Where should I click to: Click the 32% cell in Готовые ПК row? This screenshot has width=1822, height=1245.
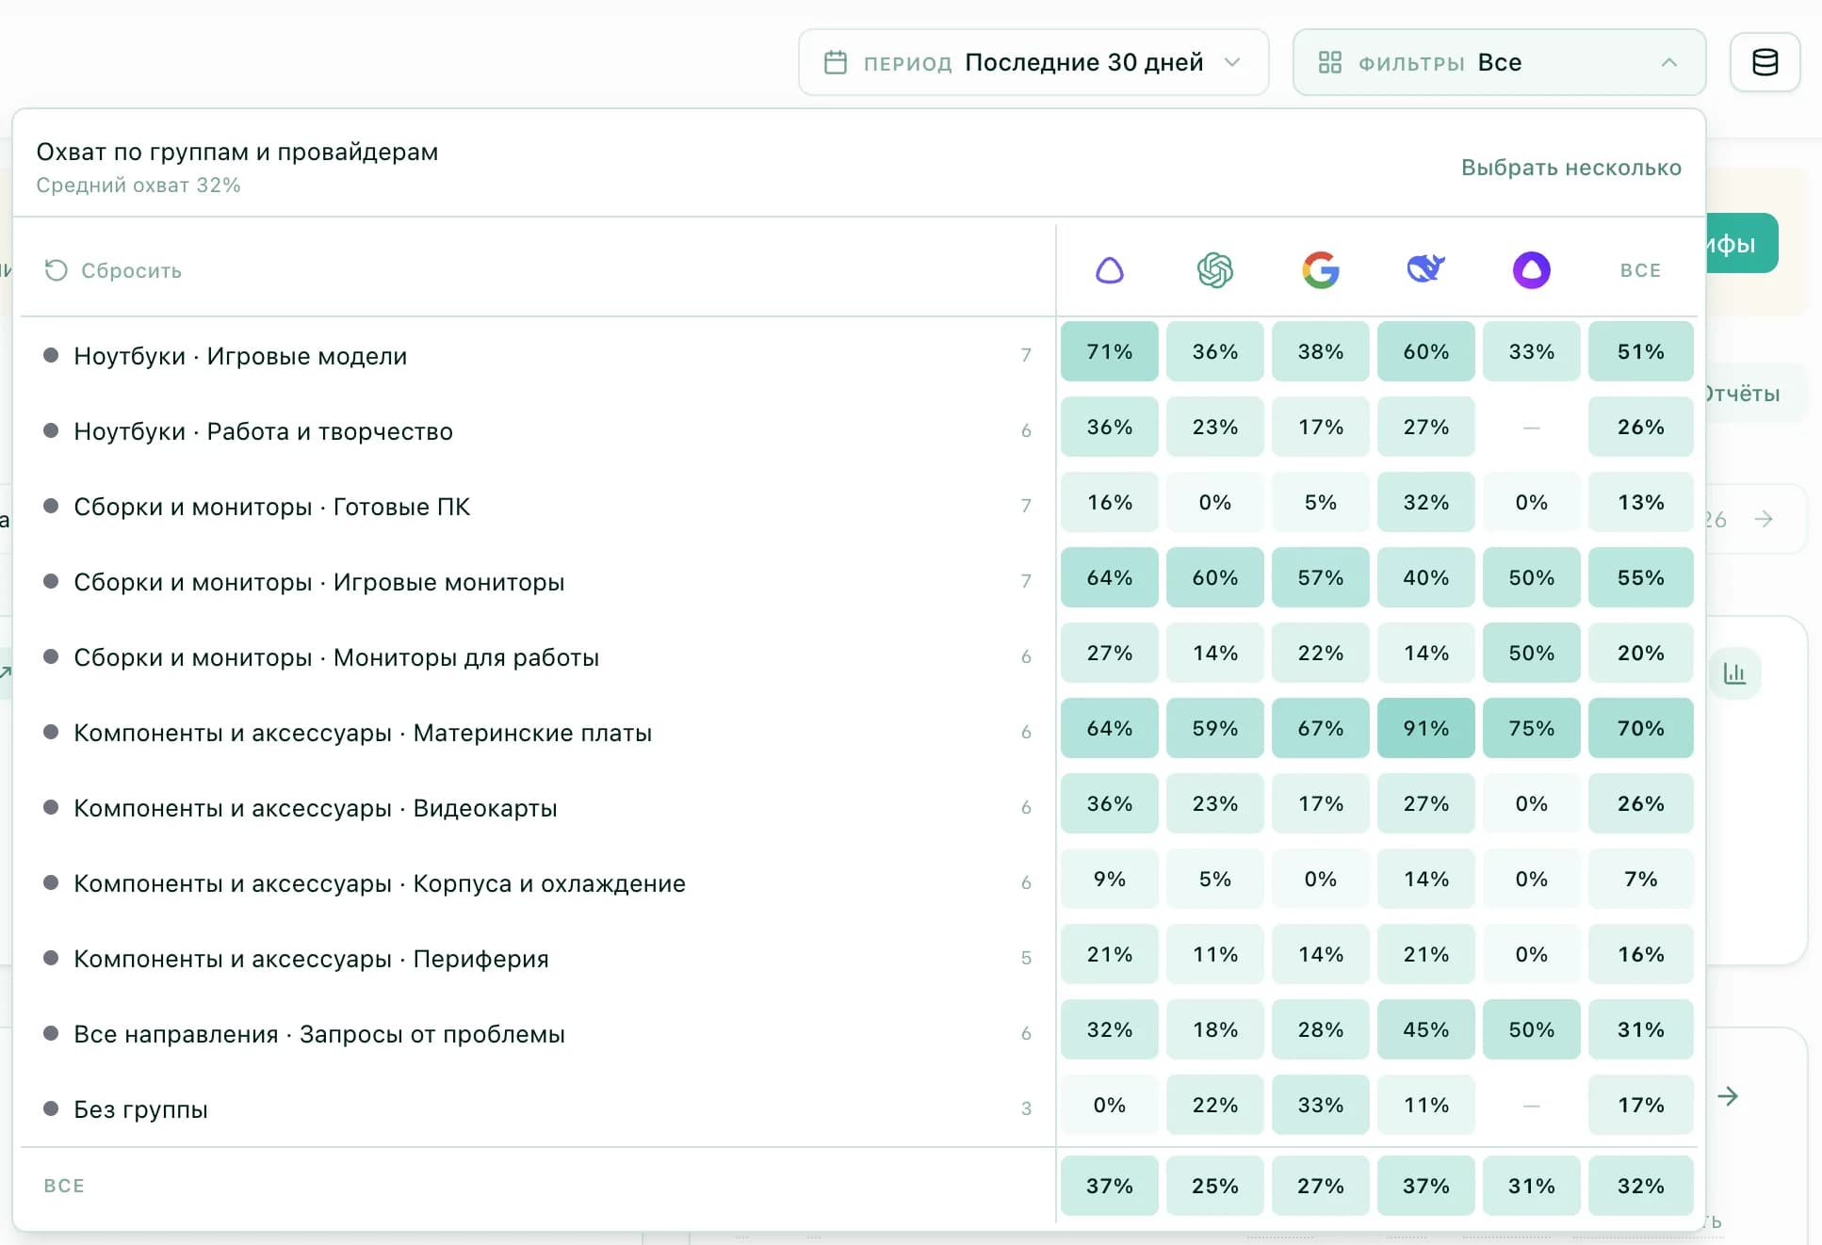point(1426,502)
